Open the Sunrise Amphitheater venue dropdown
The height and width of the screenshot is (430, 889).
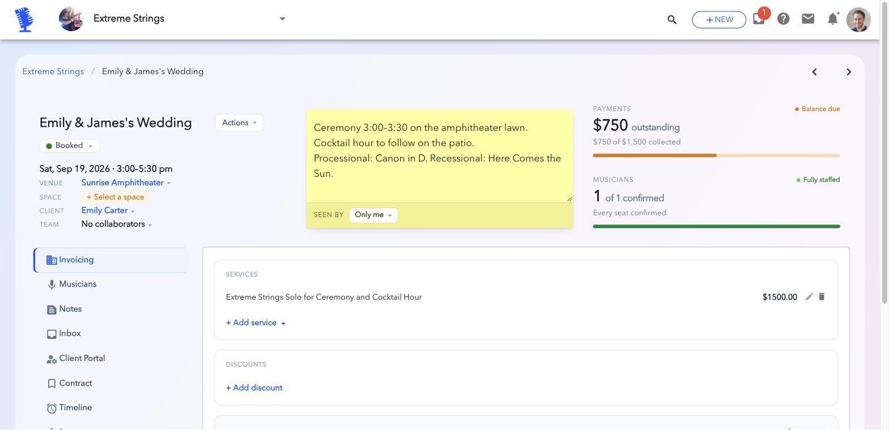coord(126,183)
